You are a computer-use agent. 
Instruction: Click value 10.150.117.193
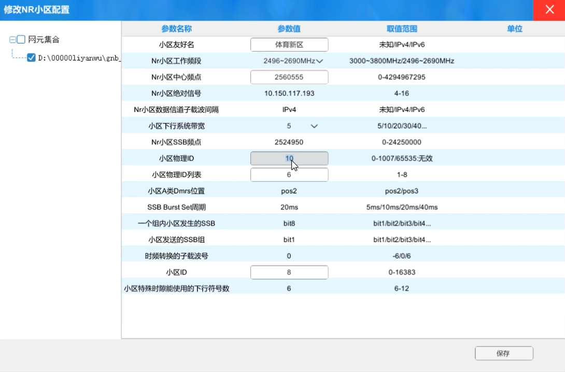(x=289, y=93)
